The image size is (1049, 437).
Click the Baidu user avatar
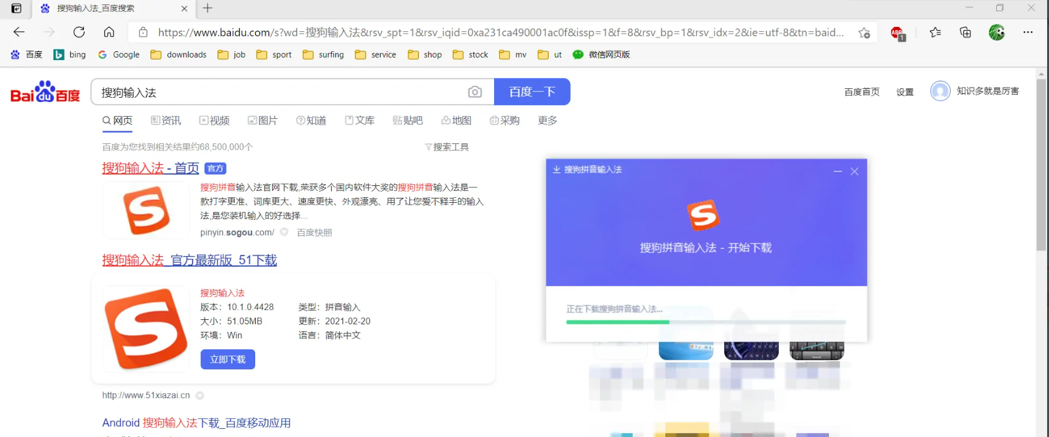(x=940, y=91)
